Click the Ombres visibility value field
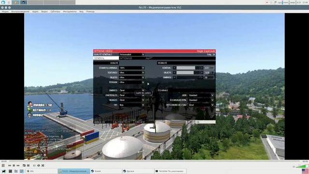 click(209, 77)
